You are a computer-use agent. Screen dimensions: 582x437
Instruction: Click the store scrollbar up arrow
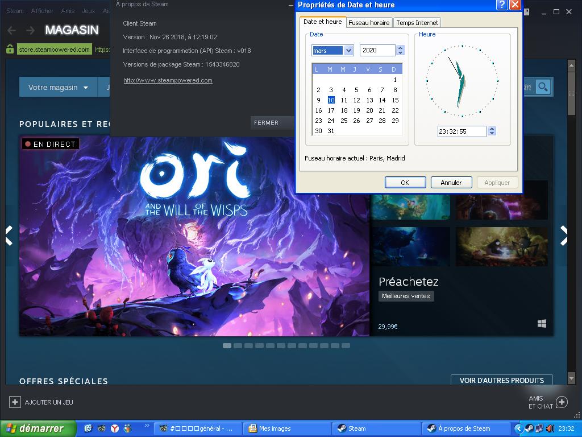point(571,66)
